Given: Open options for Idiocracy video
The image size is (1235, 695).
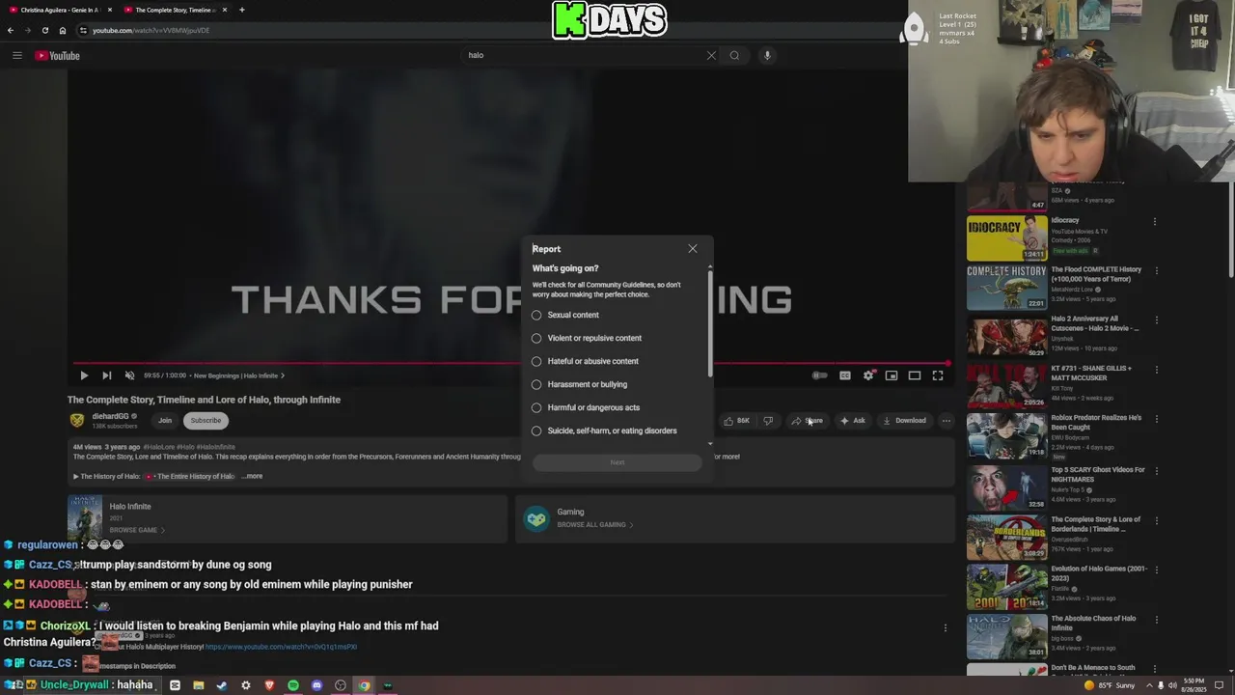Looking at the screenshot, I should pyautogui.click(x=1154, y=221).
